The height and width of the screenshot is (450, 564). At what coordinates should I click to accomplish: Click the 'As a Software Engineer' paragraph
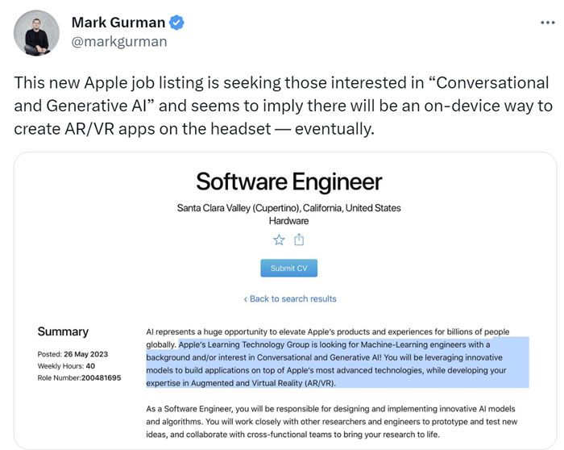click(332, 422)
